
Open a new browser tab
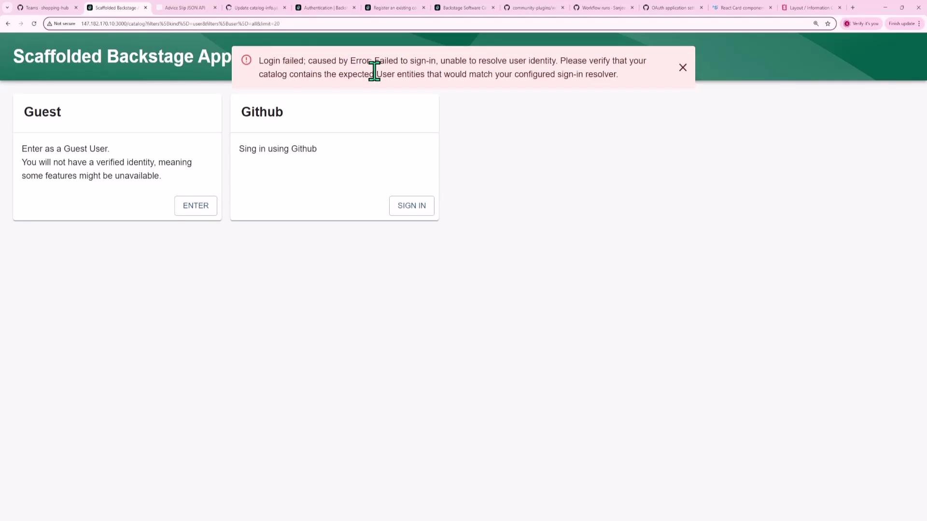[x=853, y=8]
